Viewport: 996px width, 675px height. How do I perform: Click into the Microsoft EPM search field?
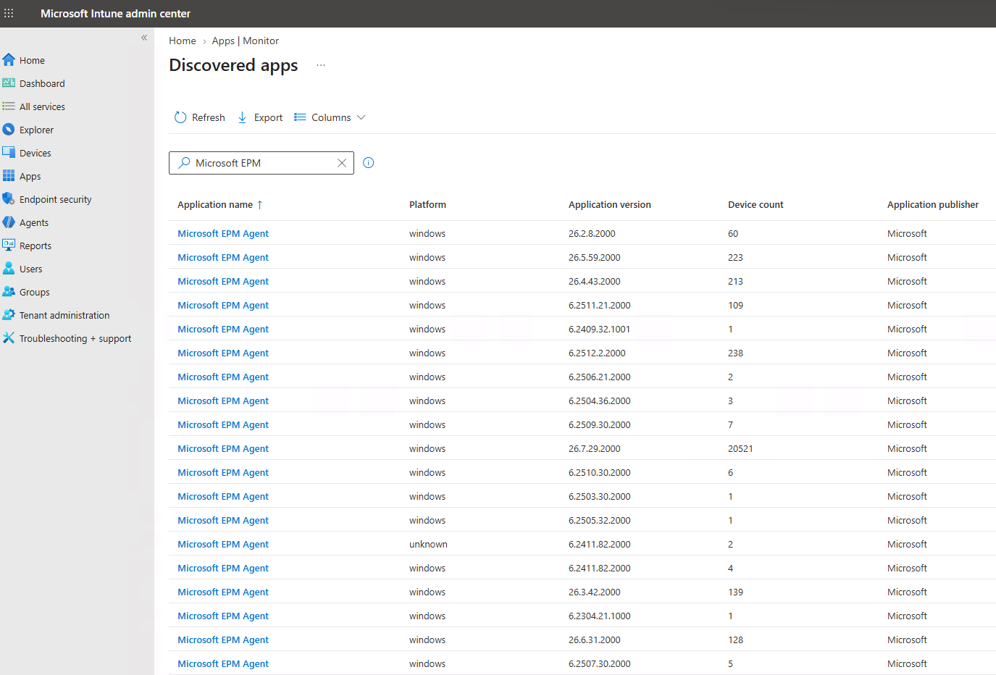[261, 163]
